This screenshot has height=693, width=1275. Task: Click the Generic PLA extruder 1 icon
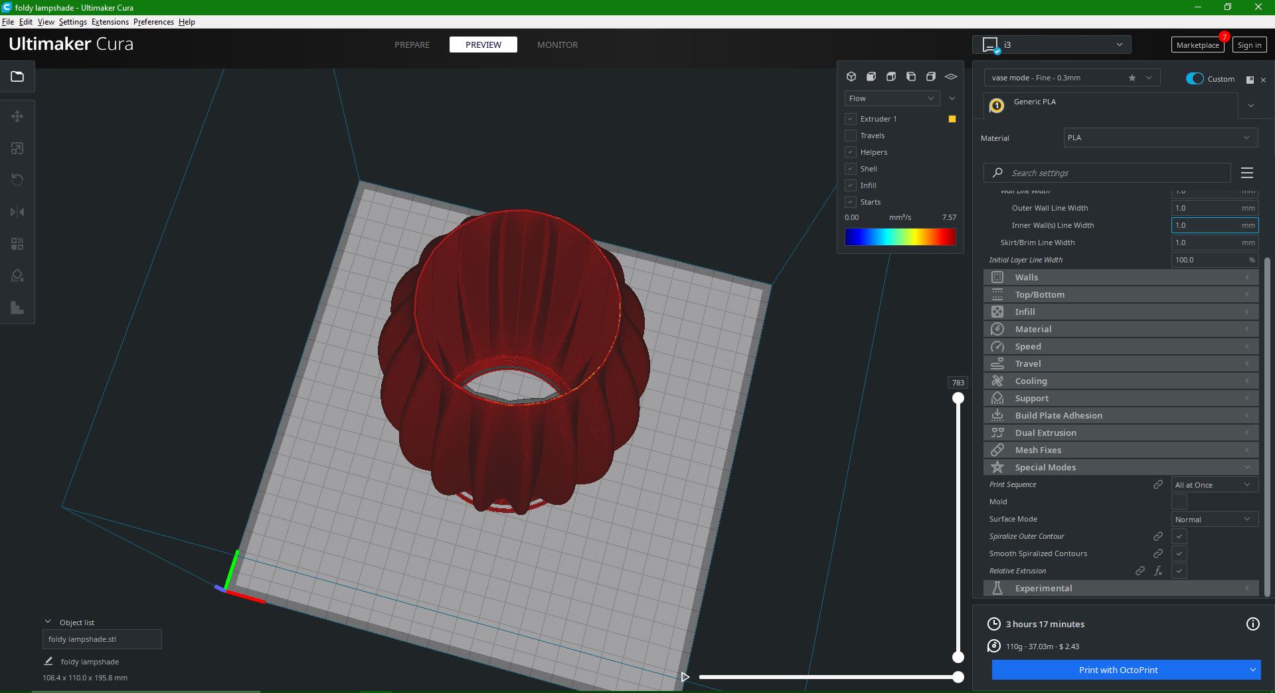coord(996,106)
